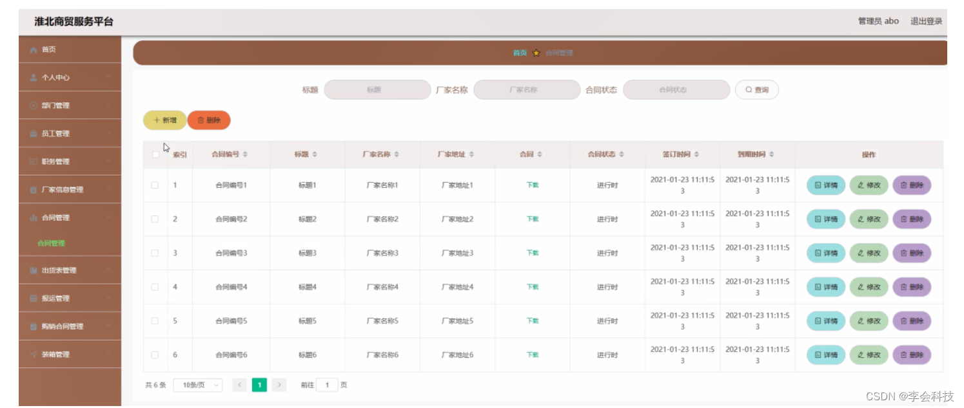Click 首页 breadcrumb link
The image size is (964, 408).
click(520, 53)
